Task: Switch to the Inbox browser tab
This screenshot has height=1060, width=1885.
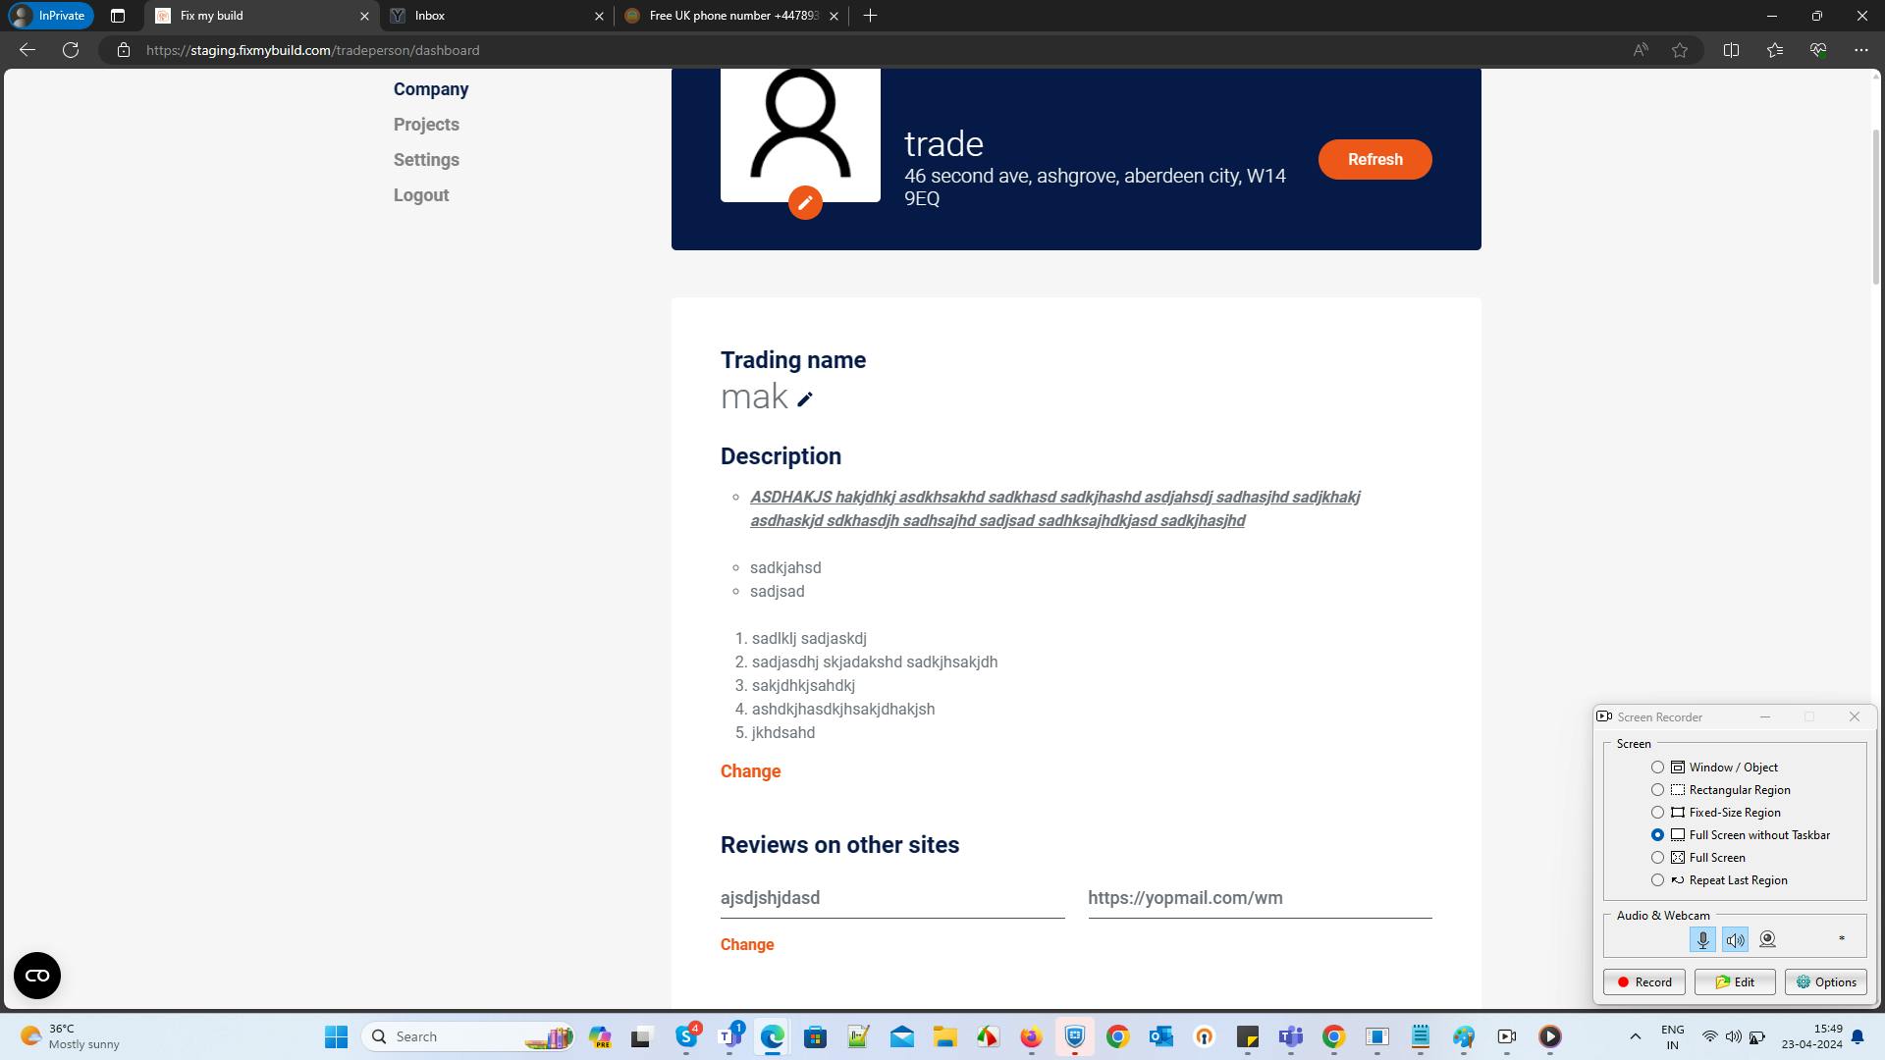Action: [491, 16]
